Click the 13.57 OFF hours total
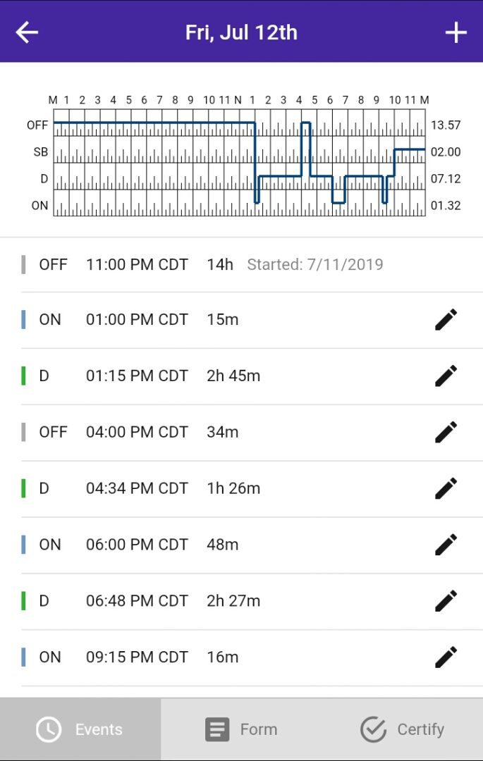483x761 pixels. pos(447,125)
